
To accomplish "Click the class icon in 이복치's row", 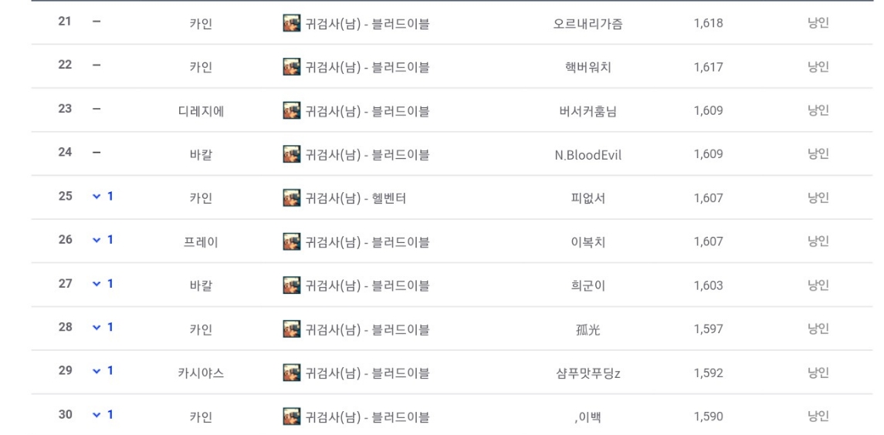I will (x=292, y=241).
